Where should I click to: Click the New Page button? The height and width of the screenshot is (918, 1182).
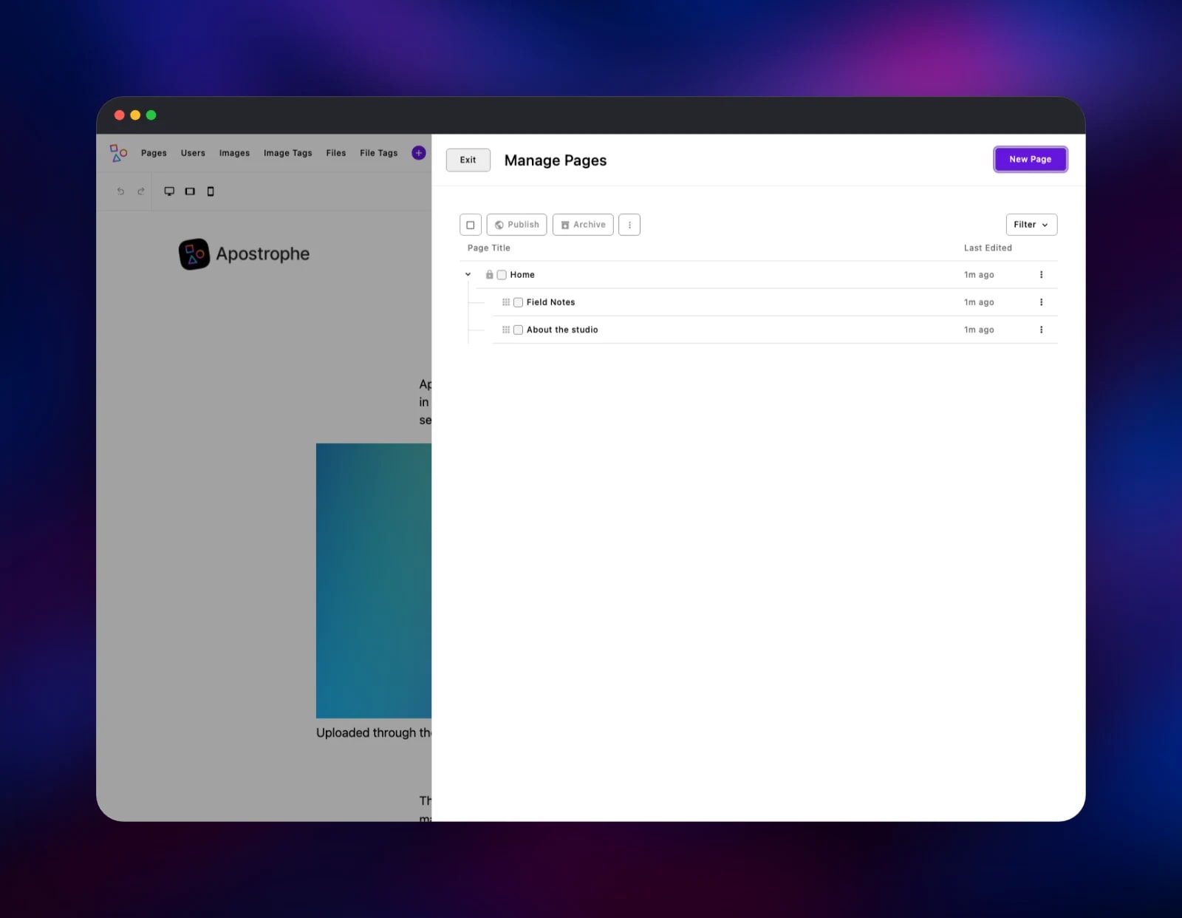(1031, 159)
